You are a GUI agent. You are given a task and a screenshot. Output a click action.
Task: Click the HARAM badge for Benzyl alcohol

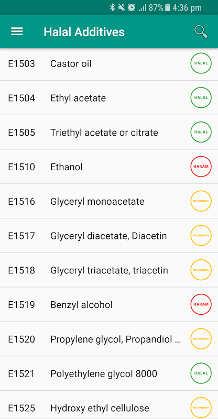(201, 305)
